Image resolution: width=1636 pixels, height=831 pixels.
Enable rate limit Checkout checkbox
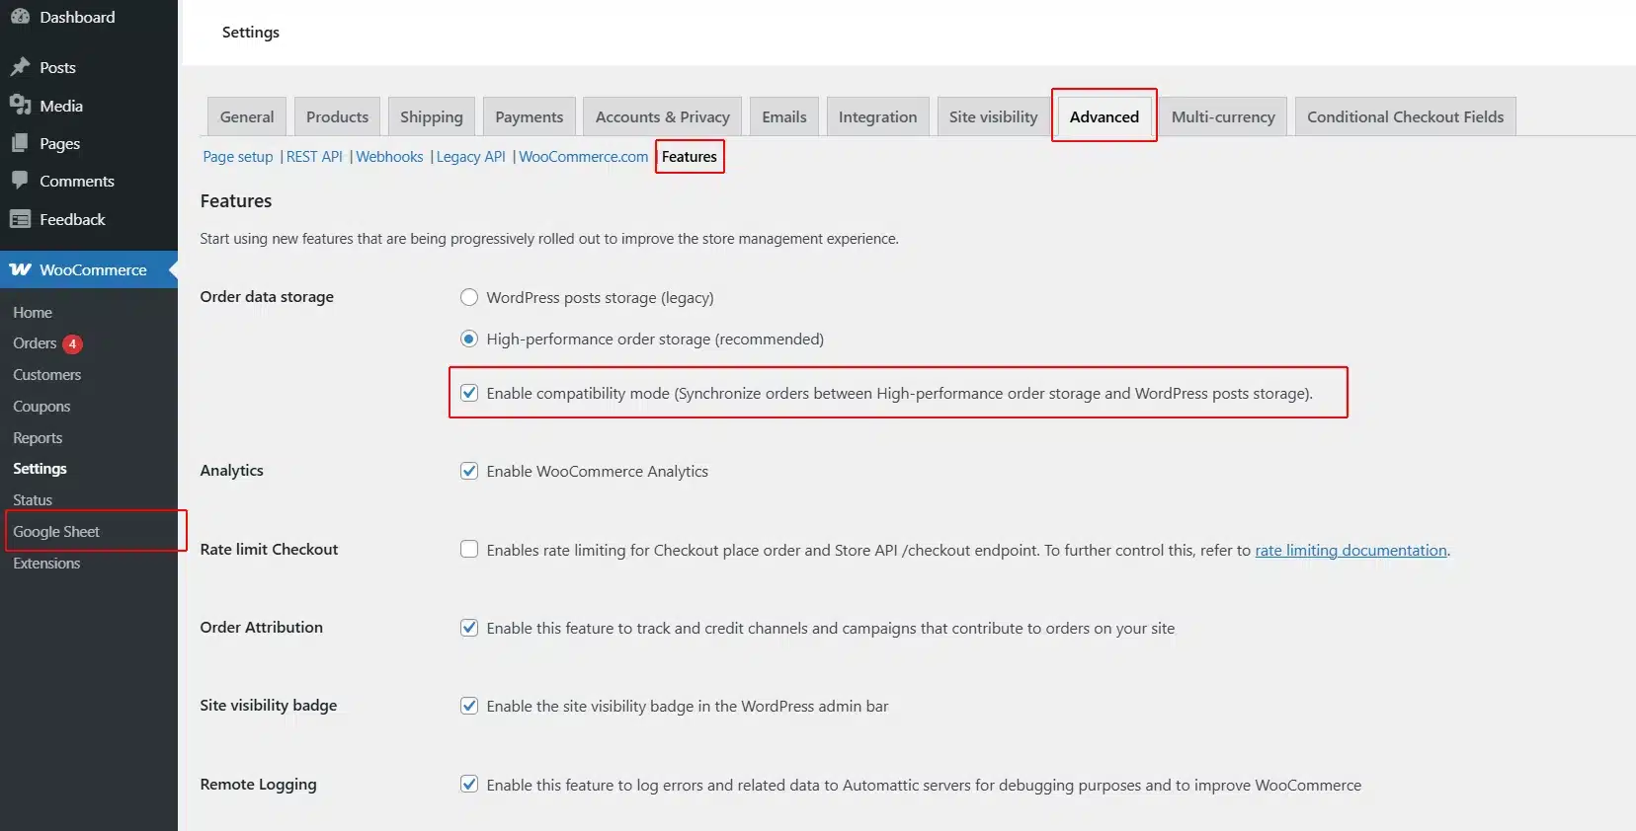click(469, 549)
